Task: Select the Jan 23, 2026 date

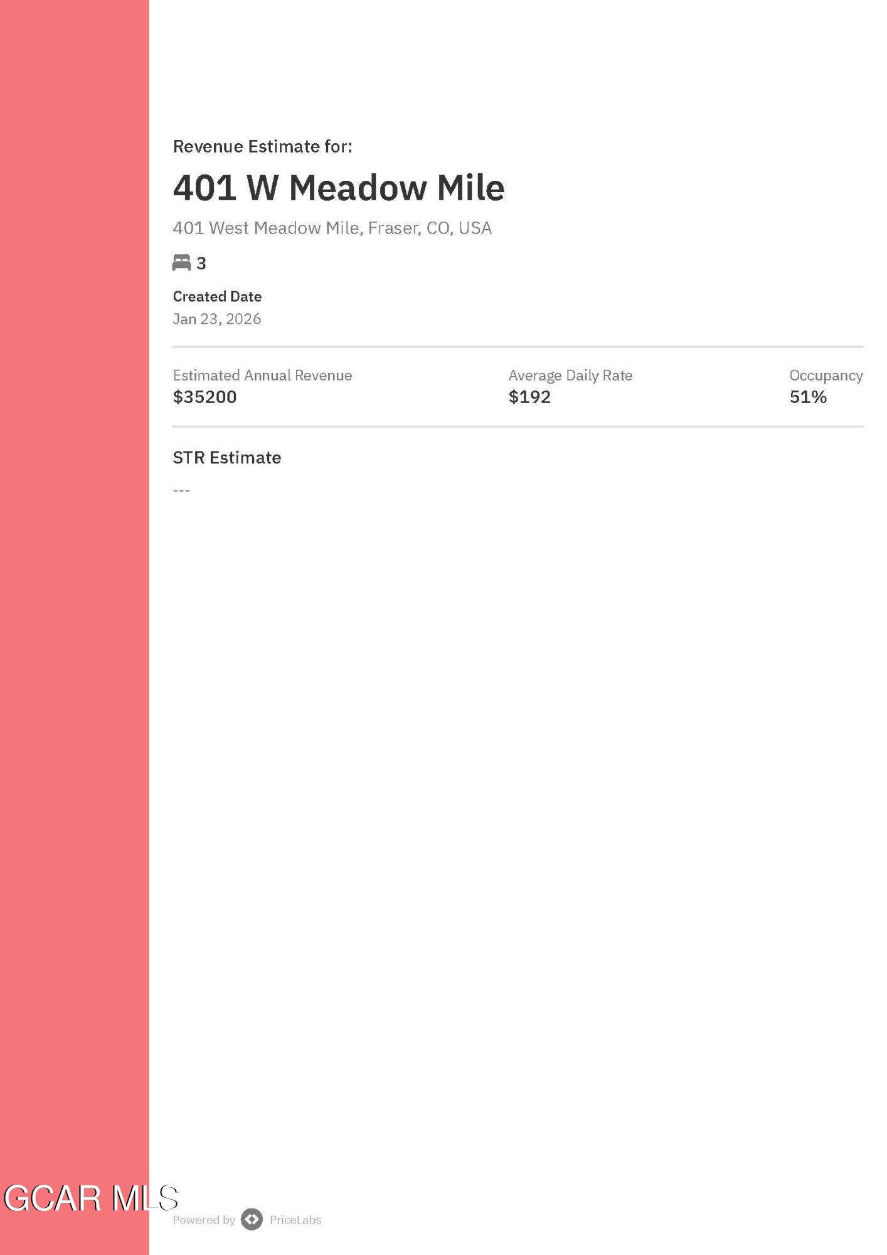Action: click(217, 319)
